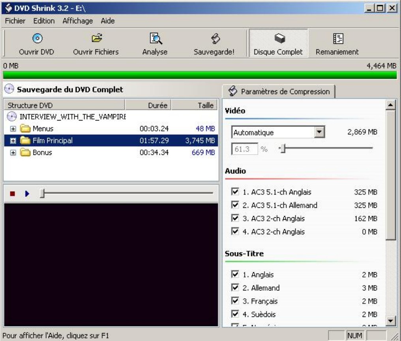401x341 pixels.
Task: Minimize the DVD Shrink window
Action: [369, 8]
